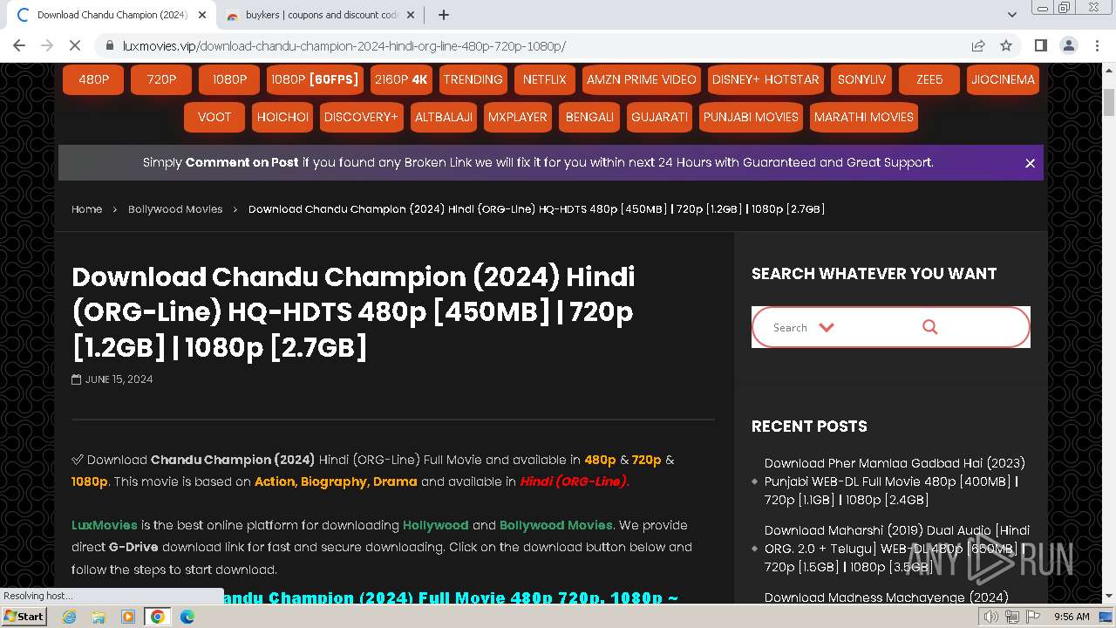Open the MXPLAYER category
1116x628 pixels.
(x=517, y=117)
